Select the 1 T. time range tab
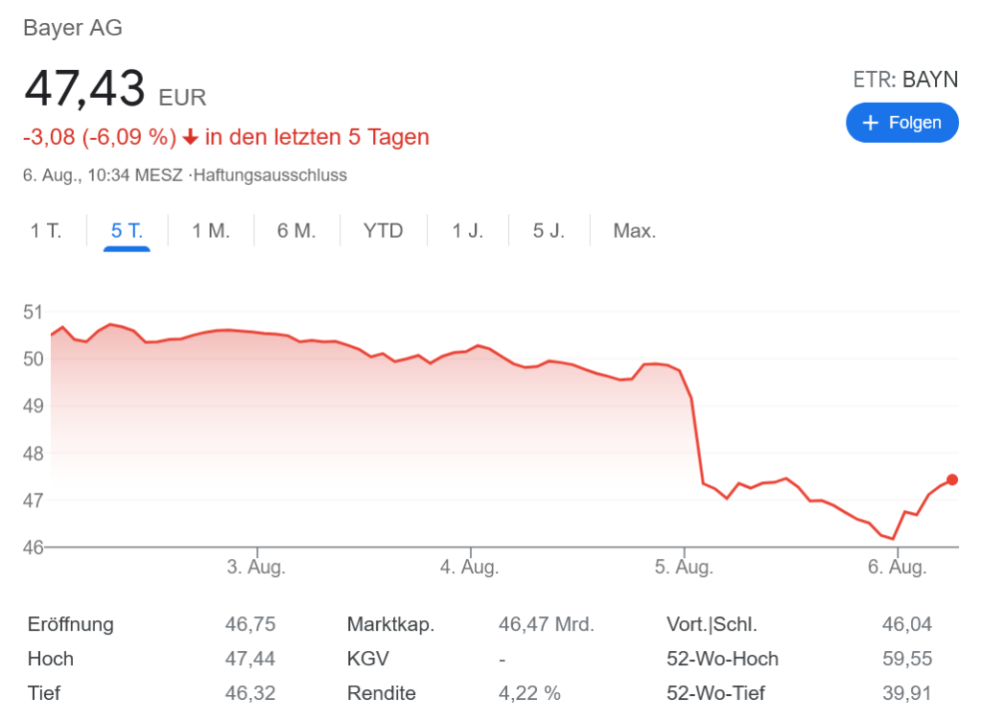The image size is (982, 721). 46,231
